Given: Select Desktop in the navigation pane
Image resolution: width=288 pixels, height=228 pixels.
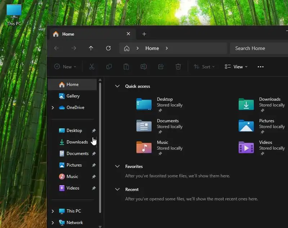Looking at the screenshot, I should [x=73, y=131].
